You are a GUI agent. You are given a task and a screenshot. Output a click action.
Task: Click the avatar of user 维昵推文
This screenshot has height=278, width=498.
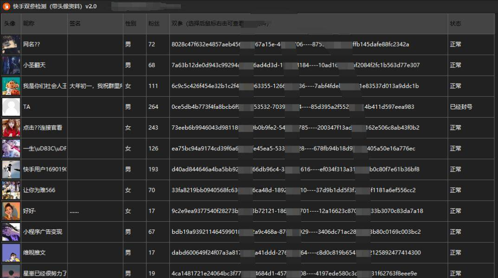(11, 253)
